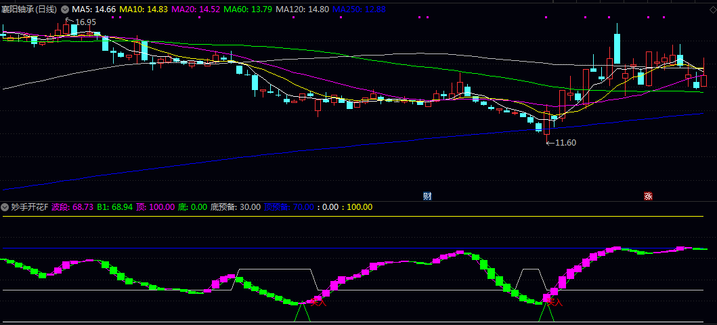Select the MA120: 14.80 indicator label

tap(303, 9)
